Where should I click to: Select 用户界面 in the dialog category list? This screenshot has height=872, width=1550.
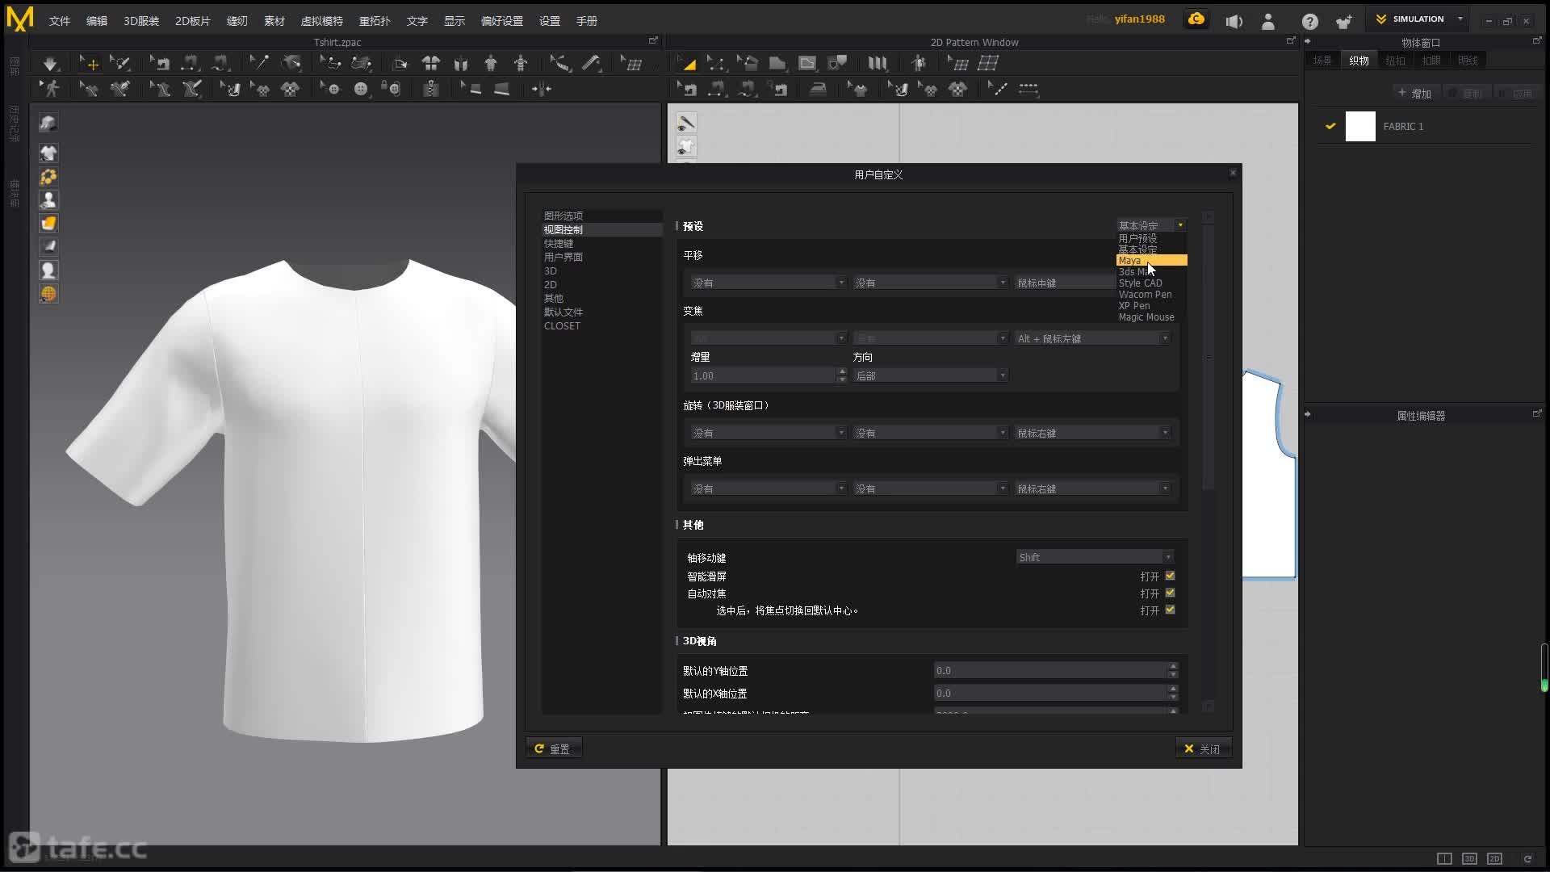(563, 257)
